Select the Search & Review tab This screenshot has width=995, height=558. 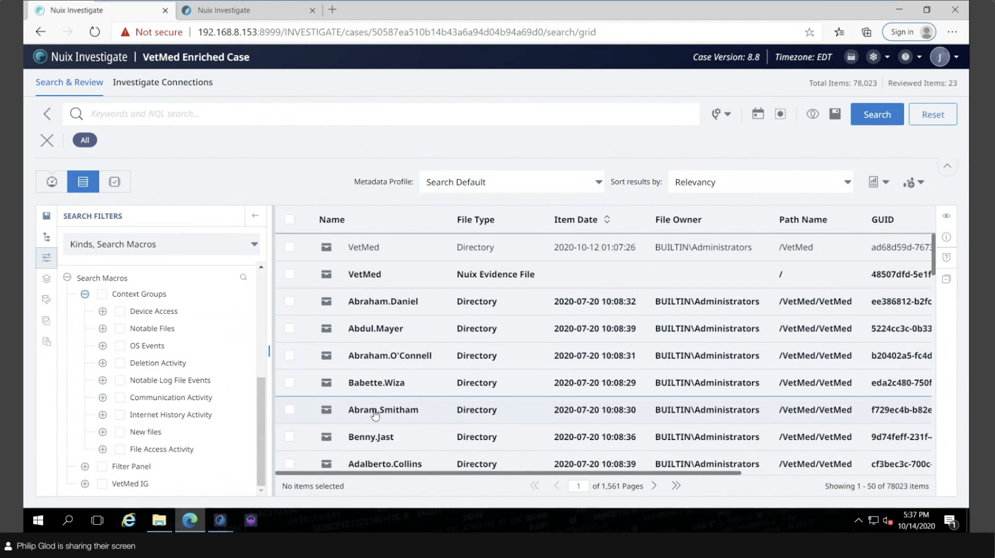[69, 82]
